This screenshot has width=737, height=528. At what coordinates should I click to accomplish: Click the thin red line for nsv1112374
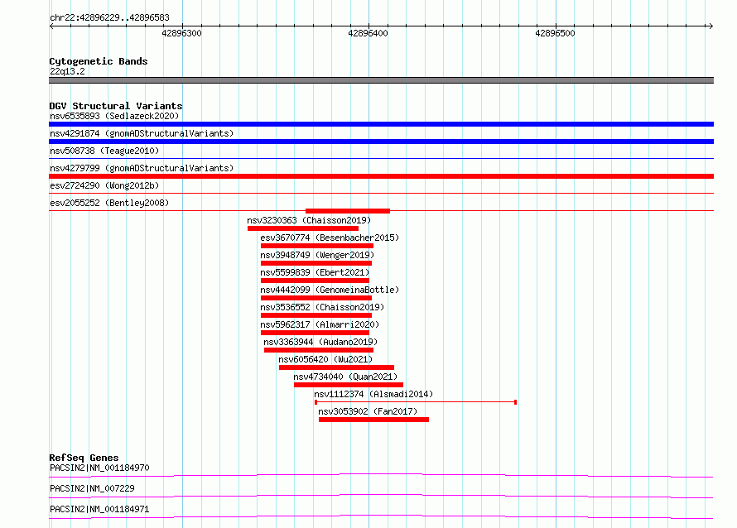pyautogui.click(x=416, y=402)
